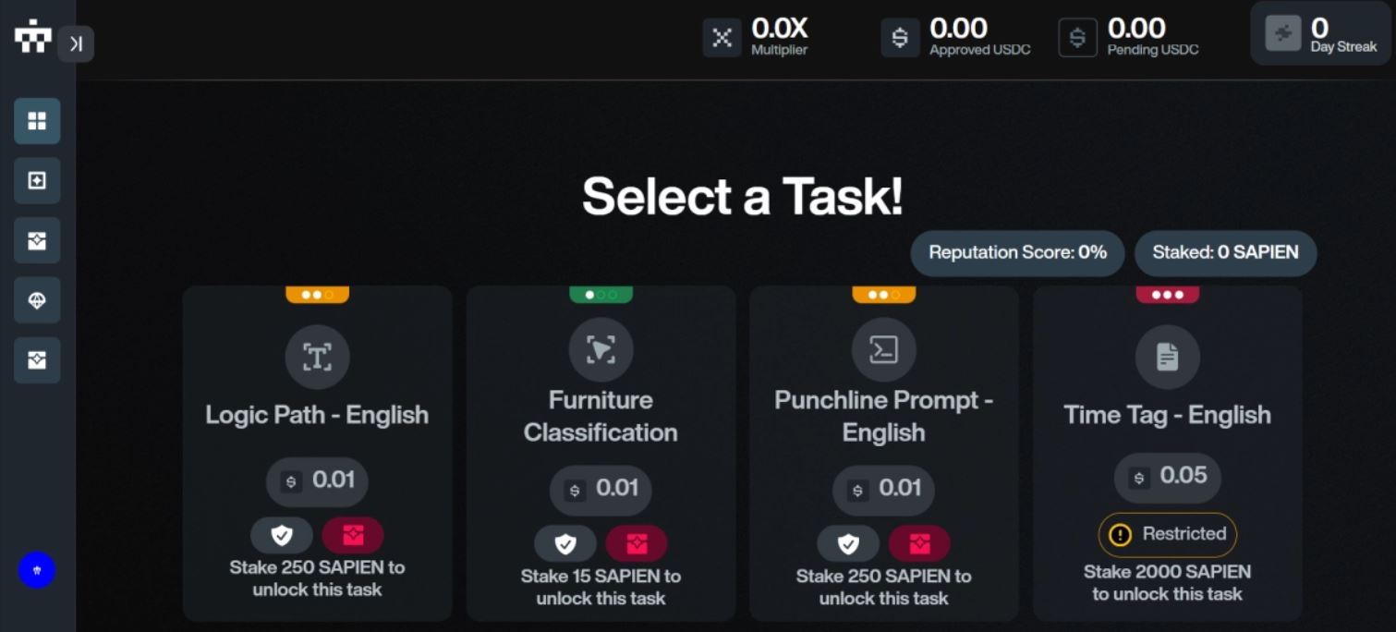The image size is (1396, 632).
Task: Click the Pending USDC dollar icon
Action: pyautogui.click(x=1077, y=38)
